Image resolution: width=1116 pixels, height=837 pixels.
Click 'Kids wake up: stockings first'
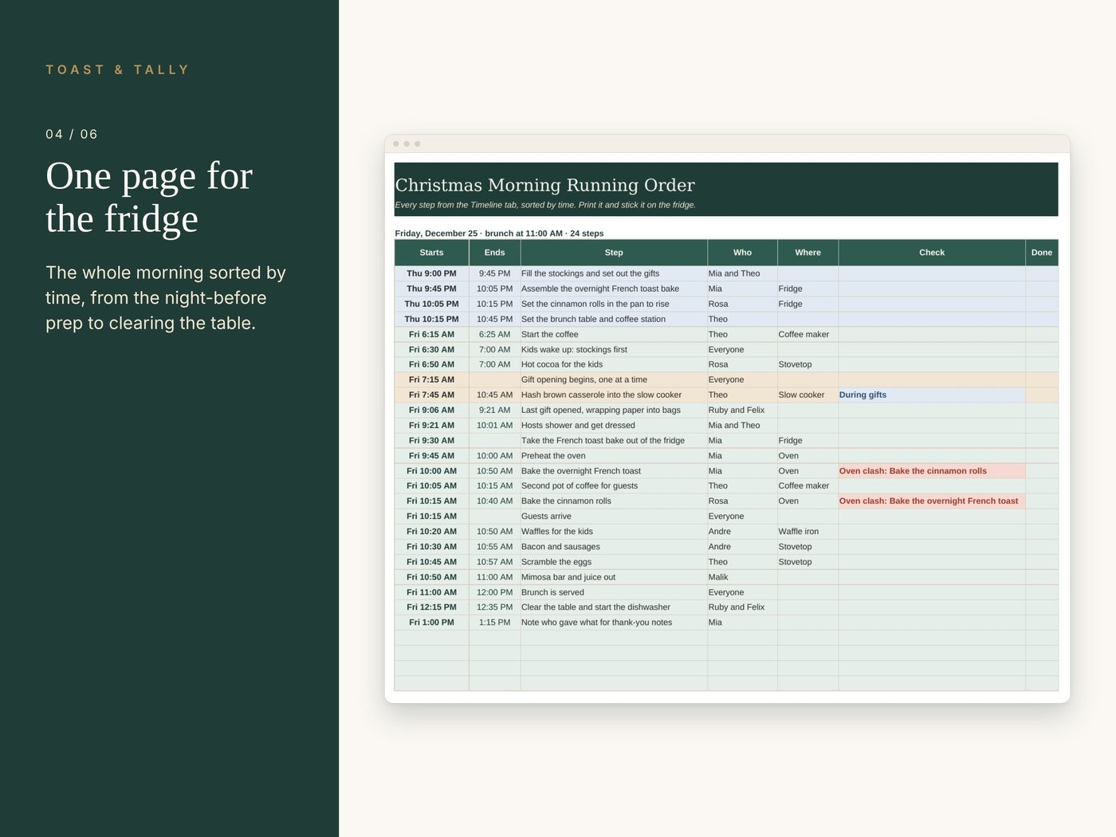pyautogui.click(x=614, y=349)
